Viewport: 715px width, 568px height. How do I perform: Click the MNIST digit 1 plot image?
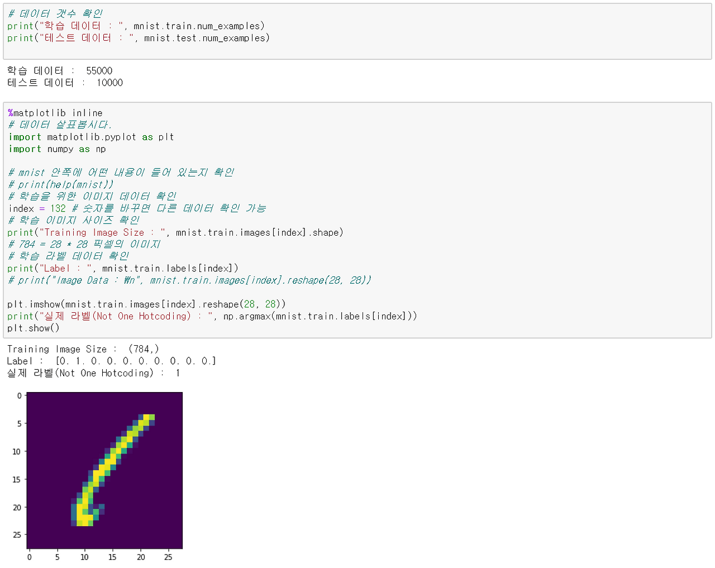pos(105,470)
